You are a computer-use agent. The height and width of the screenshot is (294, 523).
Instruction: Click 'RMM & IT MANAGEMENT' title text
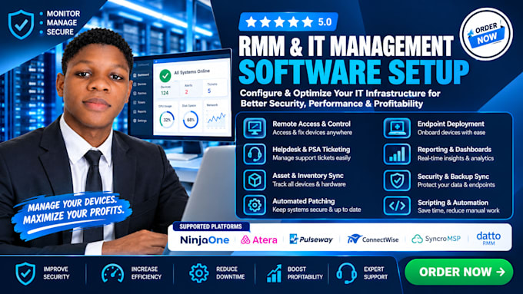coord(346,46)
